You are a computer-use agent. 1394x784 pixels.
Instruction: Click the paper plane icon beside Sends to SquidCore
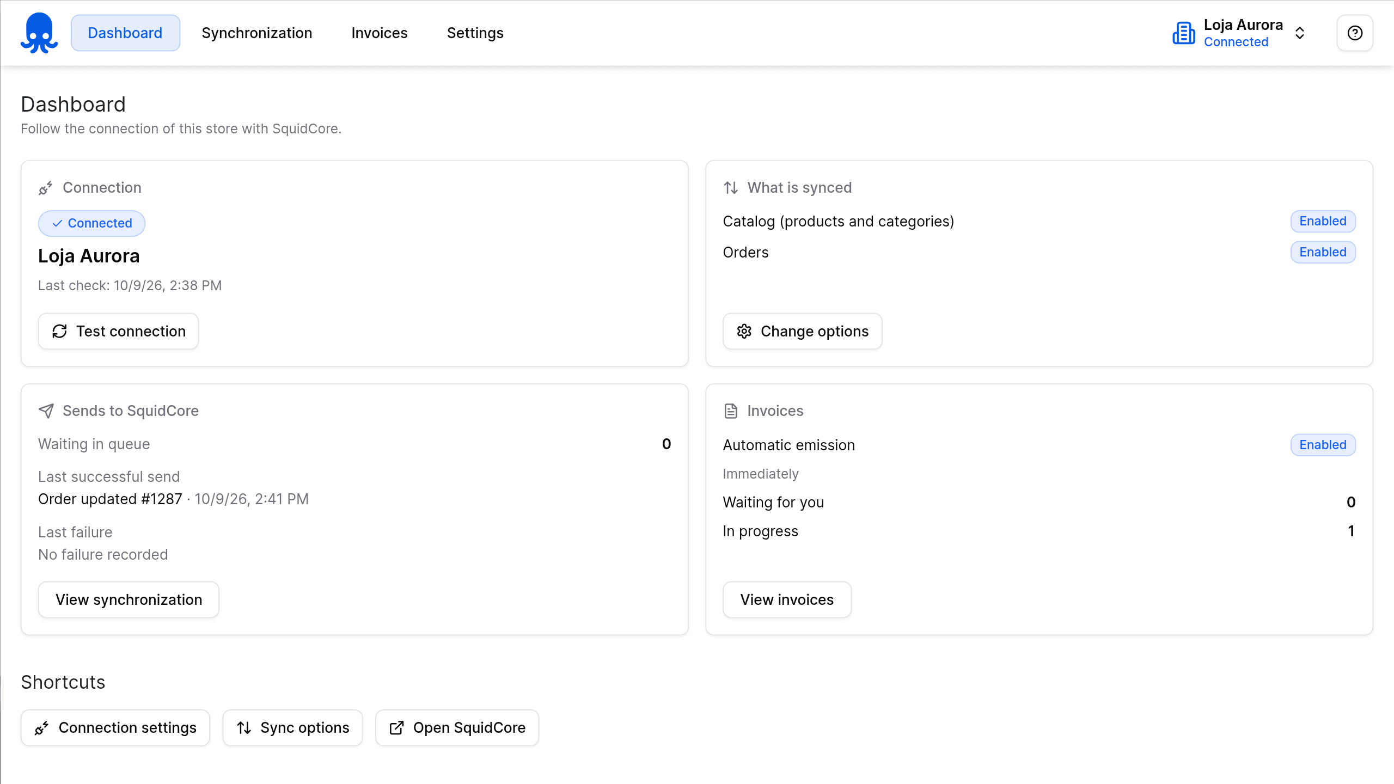(x=46, y=411)
